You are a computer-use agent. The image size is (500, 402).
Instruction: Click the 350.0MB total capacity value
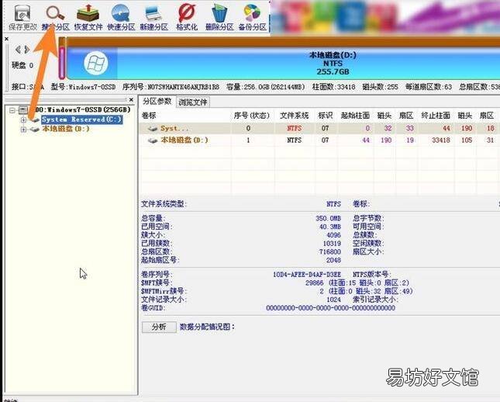click(328, 218)
